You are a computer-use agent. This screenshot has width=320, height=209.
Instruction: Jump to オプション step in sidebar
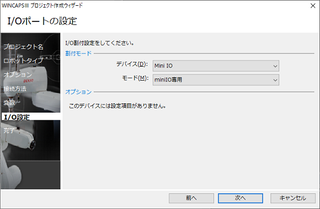(x=17, y=74)
